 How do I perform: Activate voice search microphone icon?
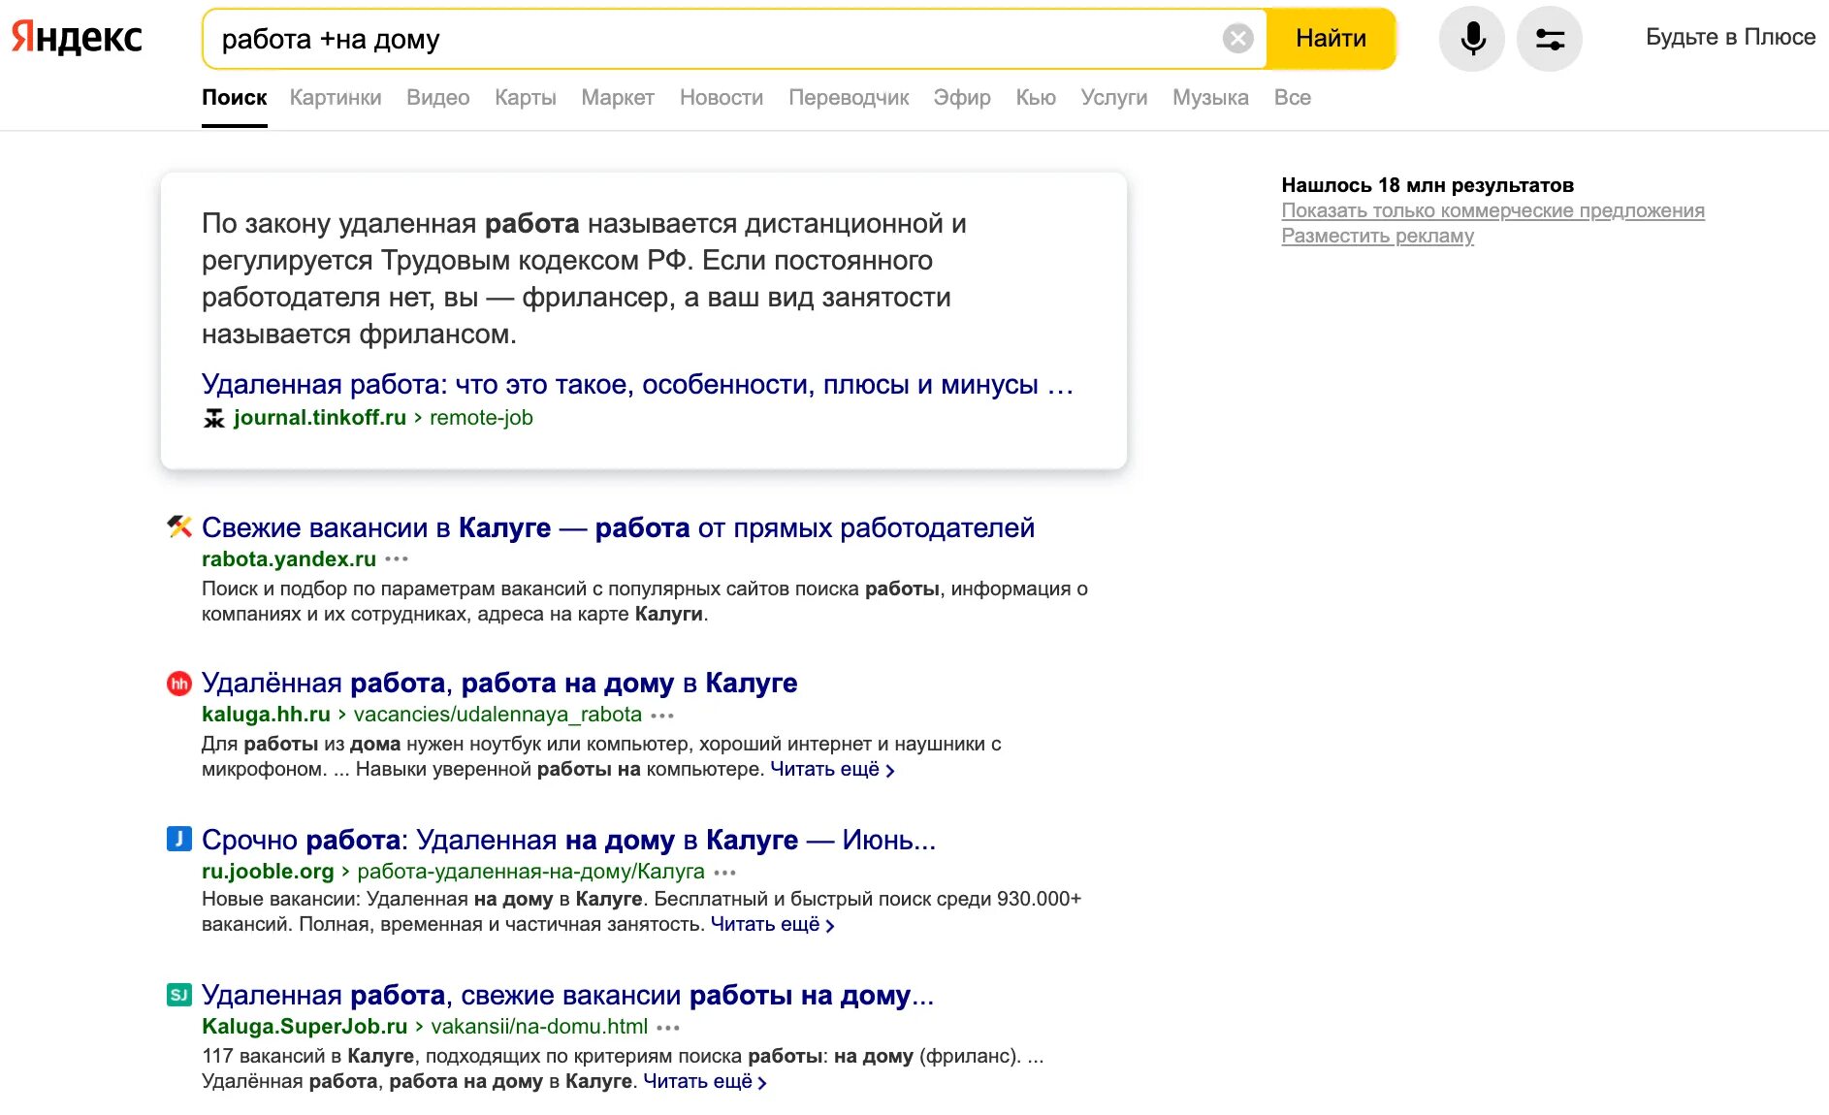[x=1472, y=39]
